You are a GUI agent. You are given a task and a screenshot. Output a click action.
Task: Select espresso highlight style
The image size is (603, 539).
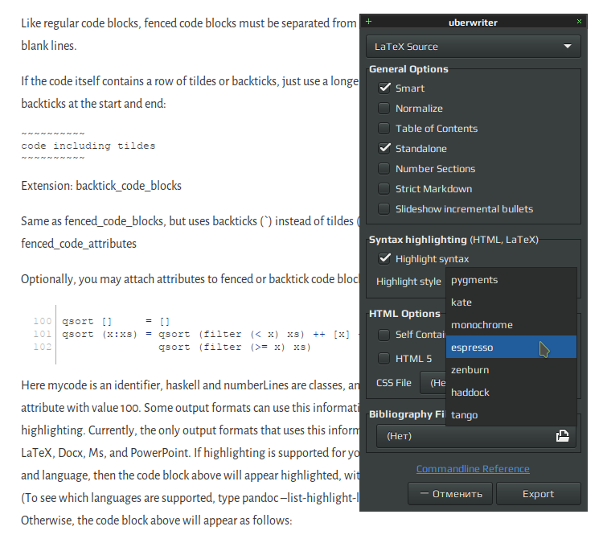pos(511,347)
